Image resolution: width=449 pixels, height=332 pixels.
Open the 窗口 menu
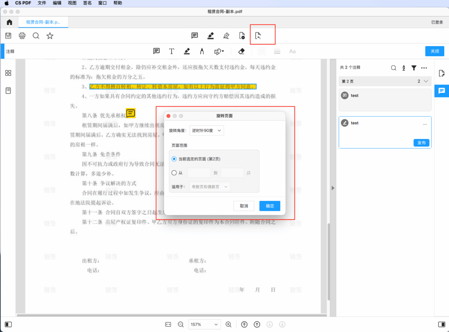click(103, 3)
